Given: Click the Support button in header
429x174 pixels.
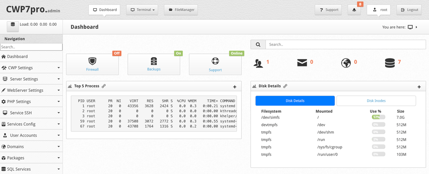Looking at the screenshot, I should point(328,10).
